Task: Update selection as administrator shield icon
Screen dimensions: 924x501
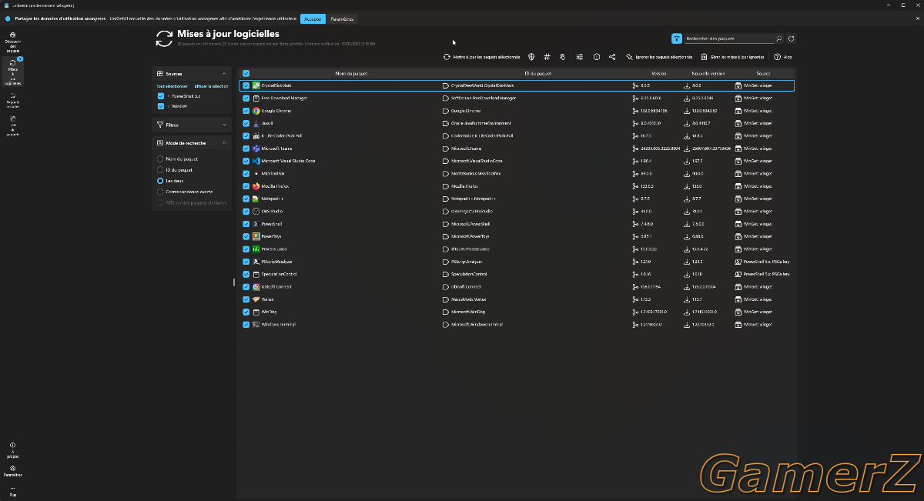Action: [x=531, y=57]
